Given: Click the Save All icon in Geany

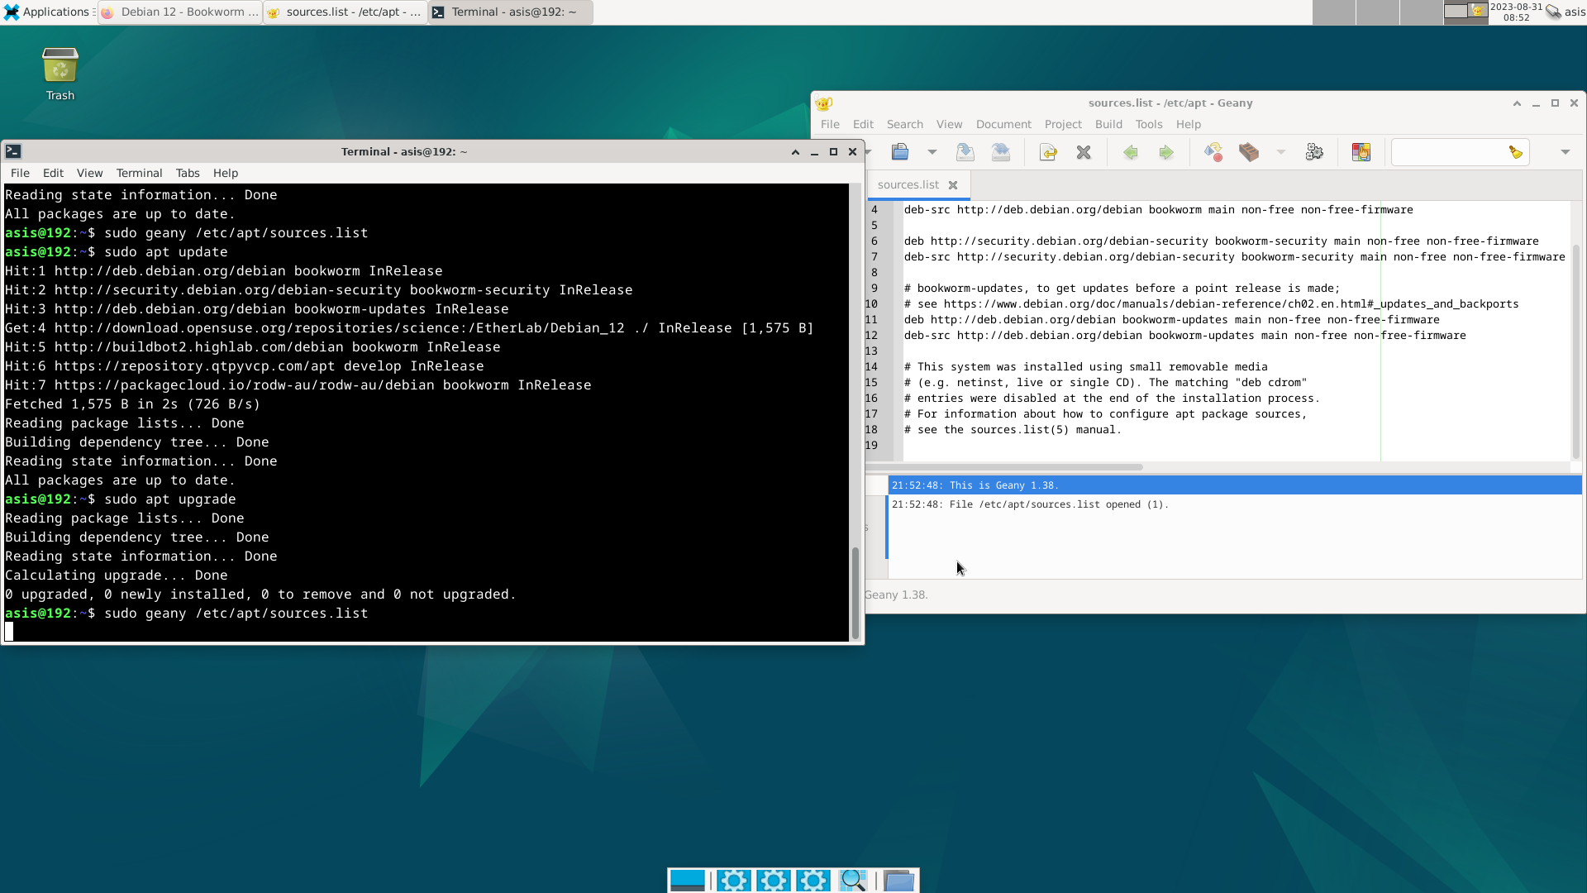Looking at the screenshot, I should 1000,152.
